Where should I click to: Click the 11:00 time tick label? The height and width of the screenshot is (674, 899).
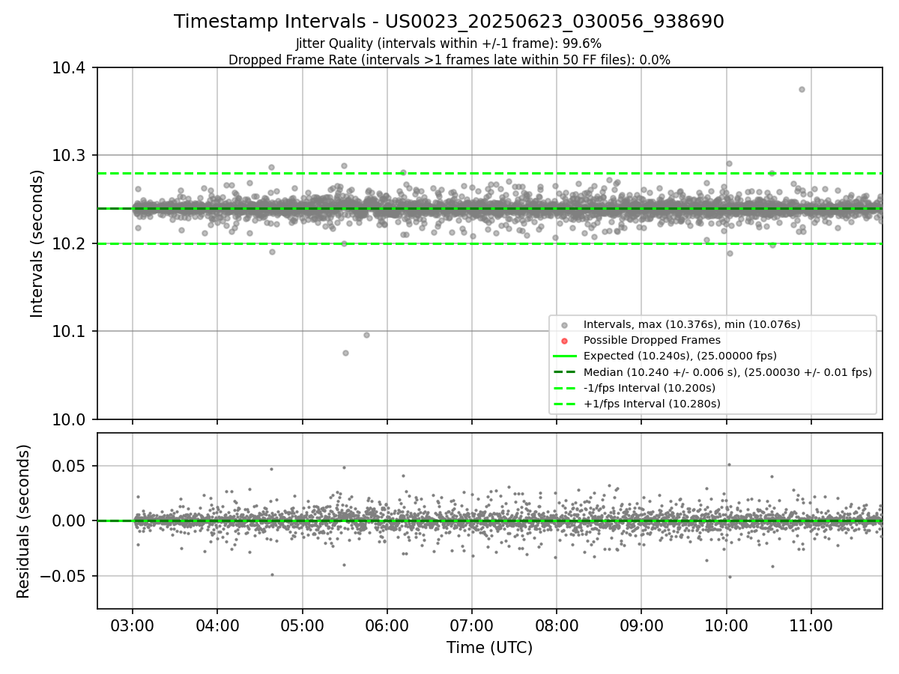811,625
